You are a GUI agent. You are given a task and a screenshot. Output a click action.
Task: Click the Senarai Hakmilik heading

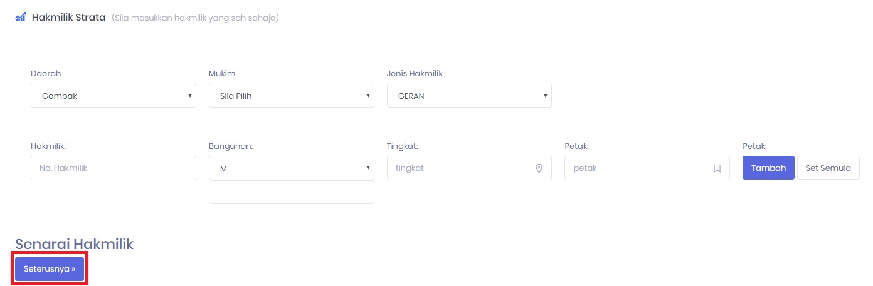point(74,244)
